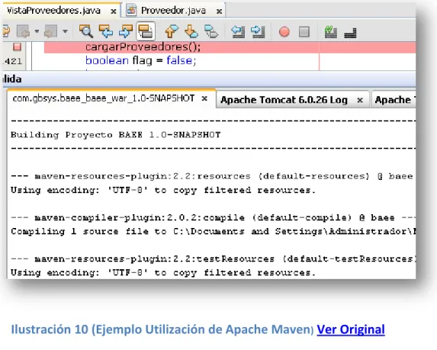Close the Proveedor.java tab
Screen dimensions: 437x350
coord(220,11)
